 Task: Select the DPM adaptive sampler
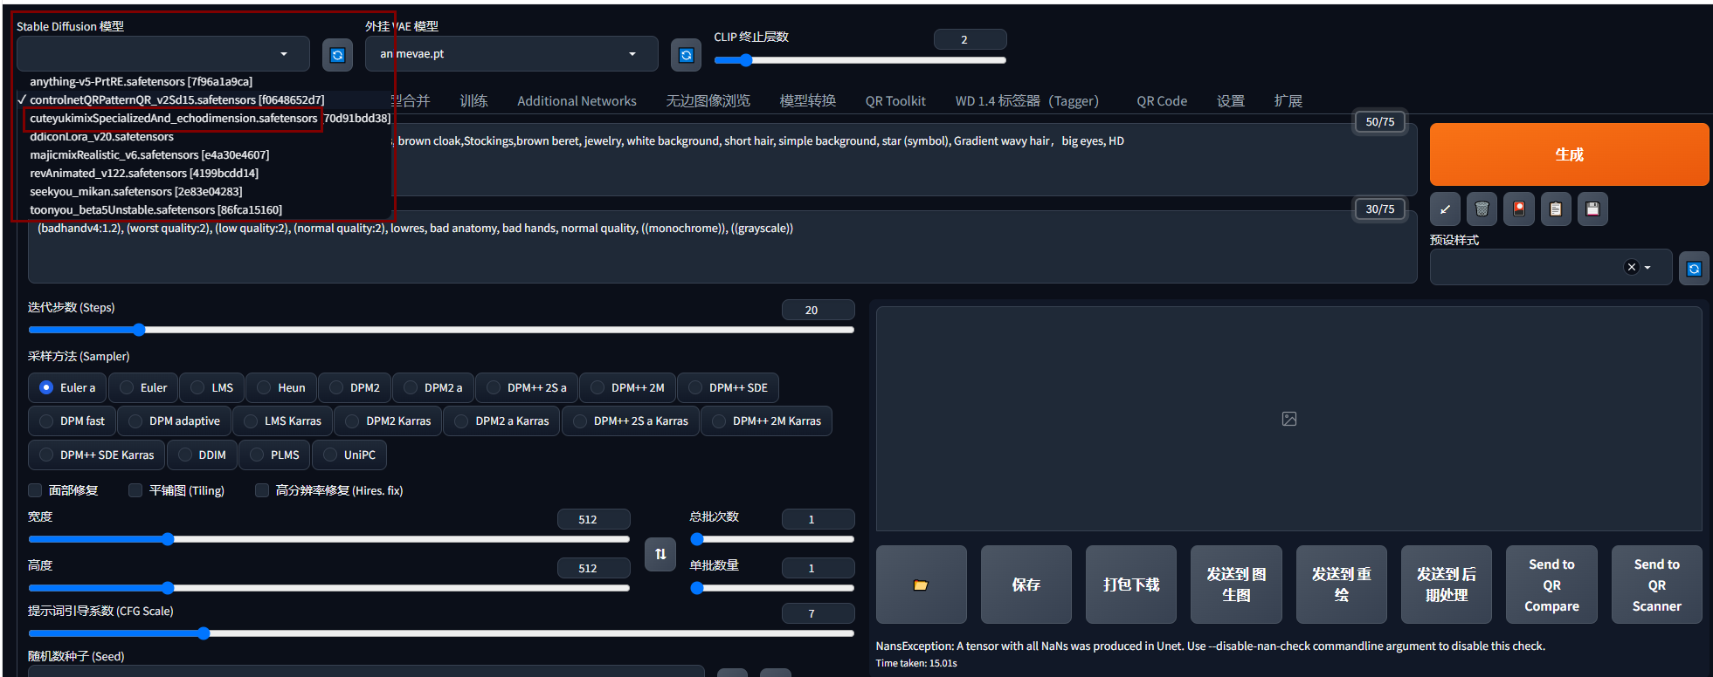click(x=175, y=421)
